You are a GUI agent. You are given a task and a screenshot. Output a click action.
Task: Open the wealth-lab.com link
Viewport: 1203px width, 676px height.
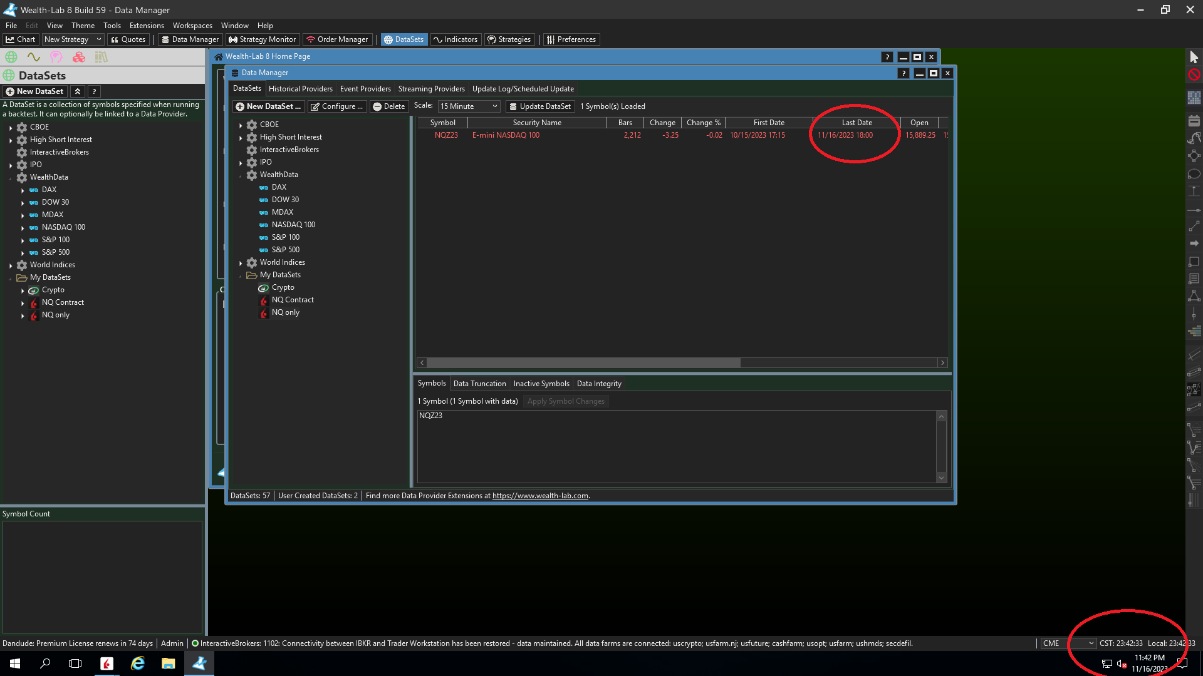coord(540,496)
